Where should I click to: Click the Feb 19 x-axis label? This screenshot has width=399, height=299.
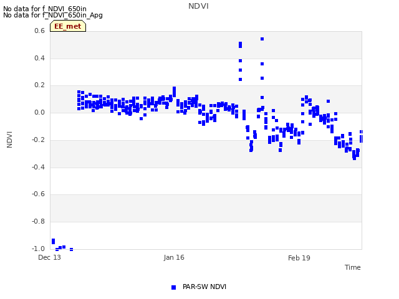click(x=299, y=258)
